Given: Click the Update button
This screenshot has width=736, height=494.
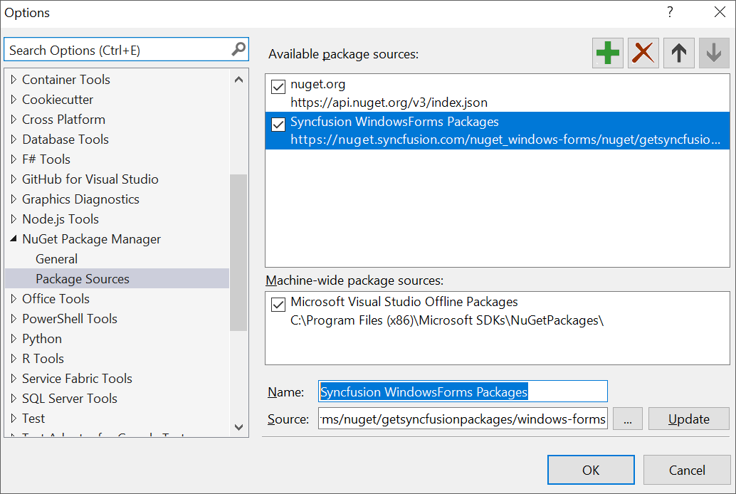Looking at the screenshot, I should pyautogui.click(x=688, y=419).
